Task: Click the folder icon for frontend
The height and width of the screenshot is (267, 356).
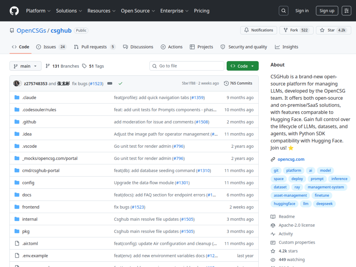Action: click(x=17, y=207)
